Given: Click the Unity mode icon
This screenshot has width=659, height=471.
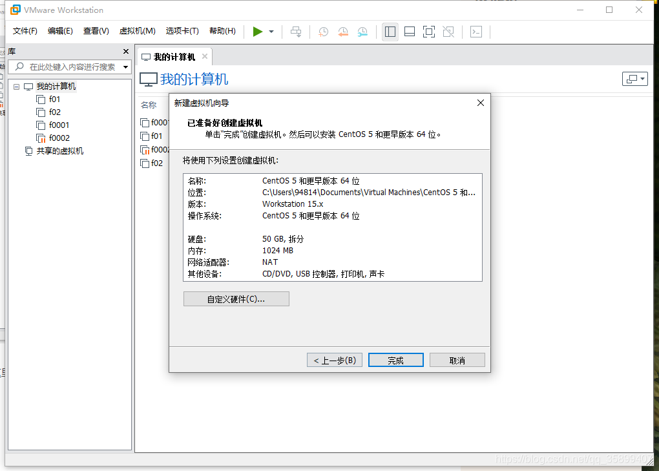Looking at the screenshot, I should tap(448, 31).
